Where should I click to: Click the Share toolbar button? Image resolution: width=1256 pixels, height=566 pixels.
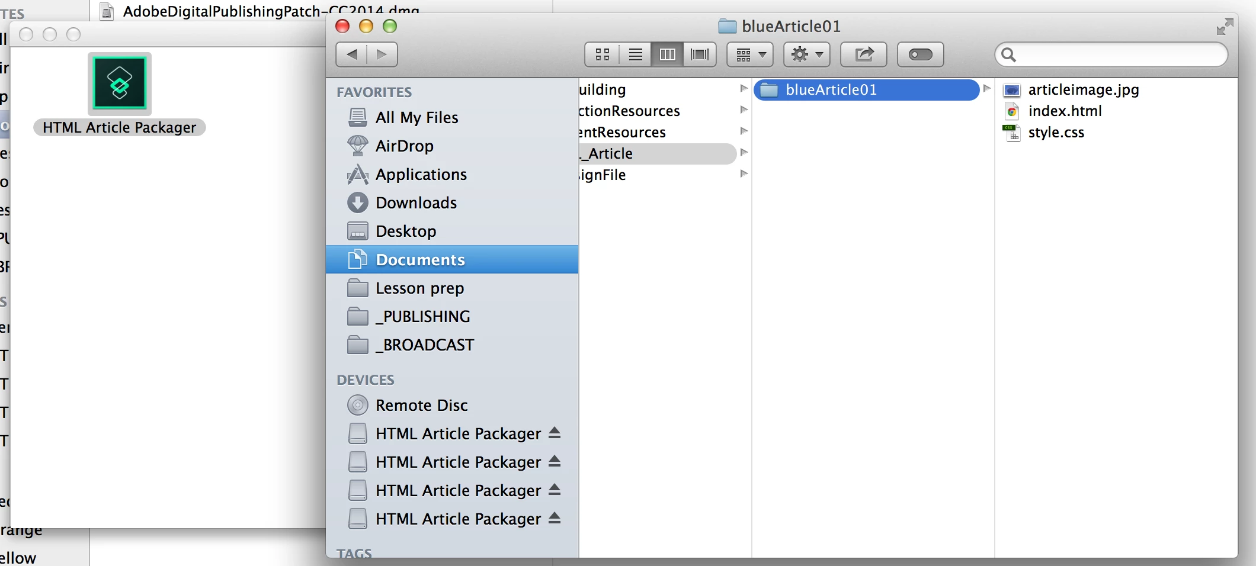click(864, 54)
